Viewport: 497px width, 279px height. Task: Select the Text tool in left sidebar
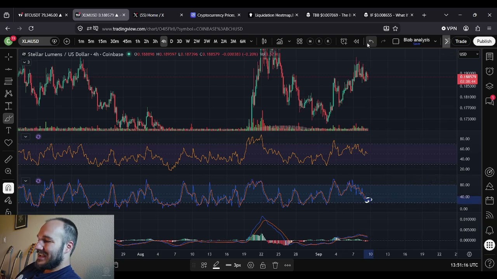[x=8, y=131]
